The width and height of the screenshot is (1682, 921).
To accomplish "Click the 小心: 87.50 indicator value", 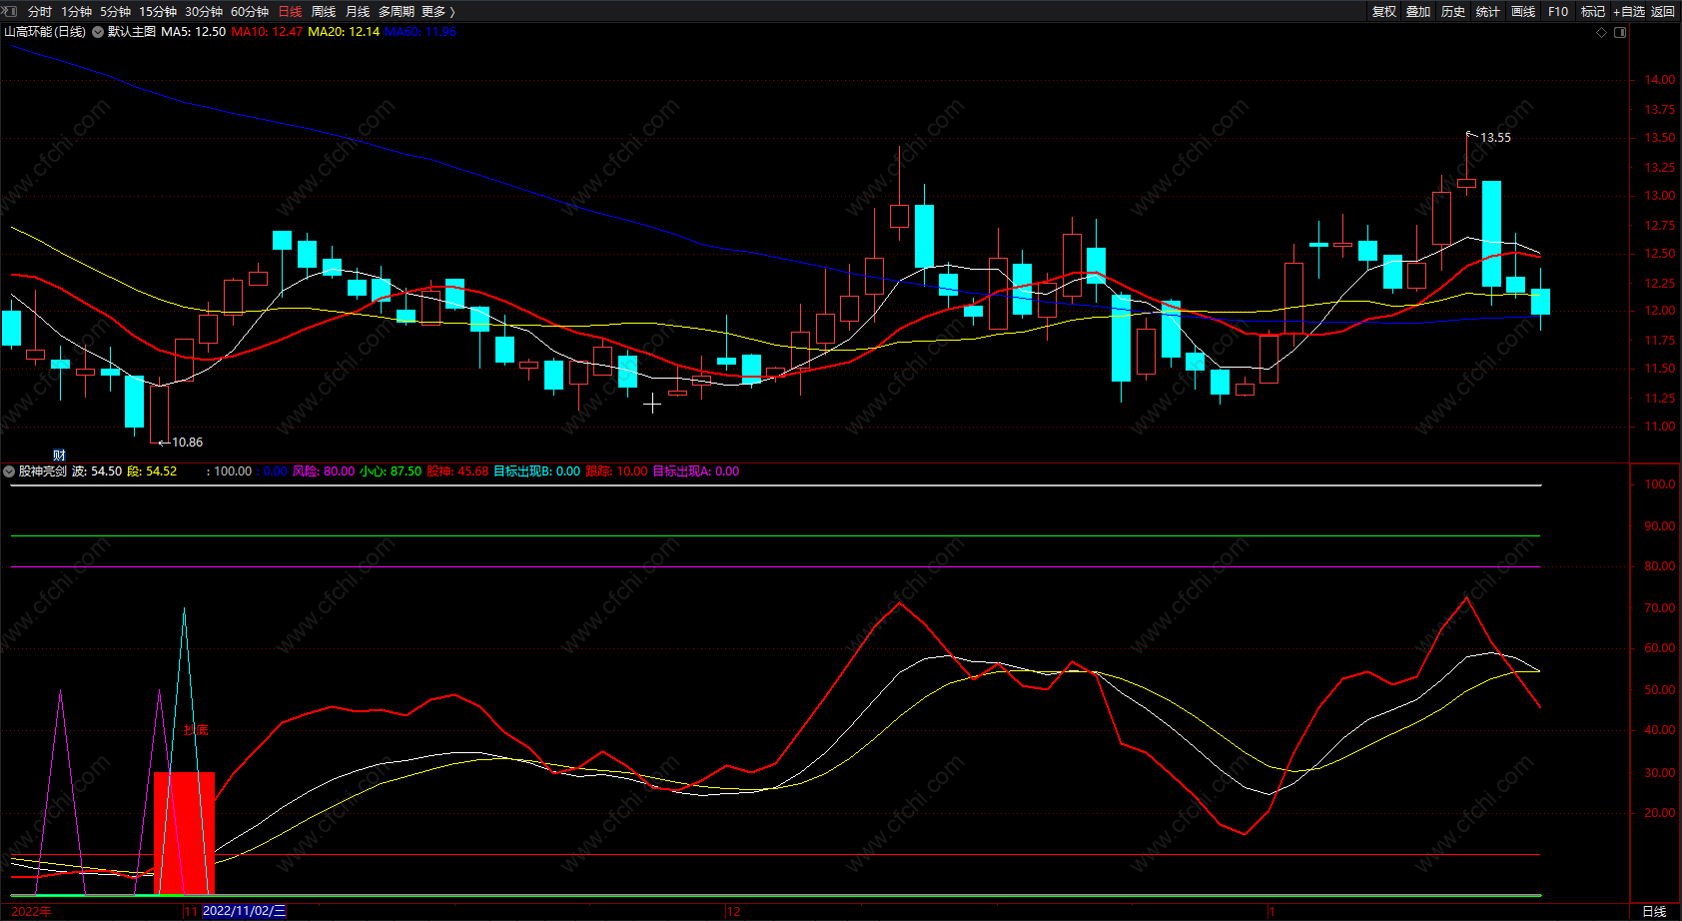I will point(391,471).
